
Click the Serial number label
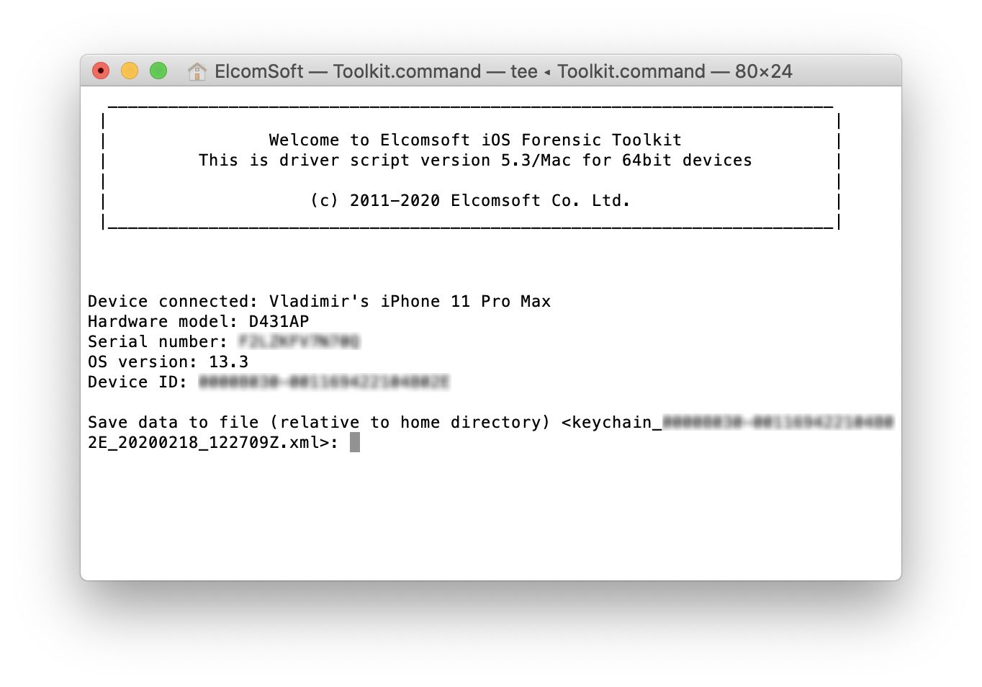(x=157, y=341)
